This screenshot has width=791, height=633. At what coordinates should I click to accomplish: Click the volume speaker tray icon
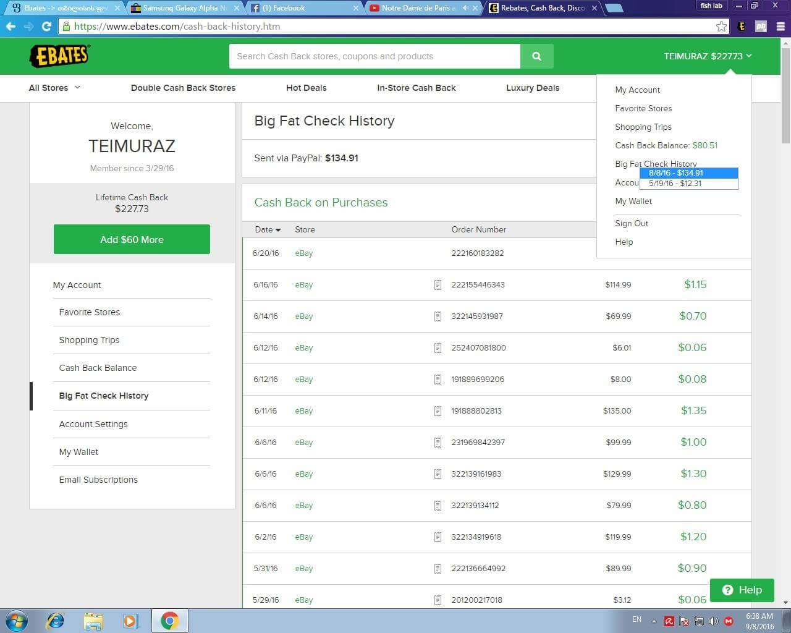click(x=713, y=621)
